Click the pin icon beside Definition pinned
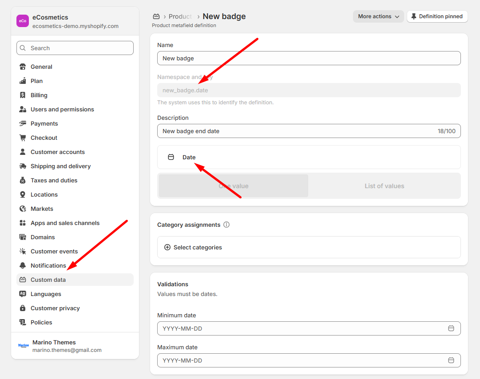 [413, 16]
